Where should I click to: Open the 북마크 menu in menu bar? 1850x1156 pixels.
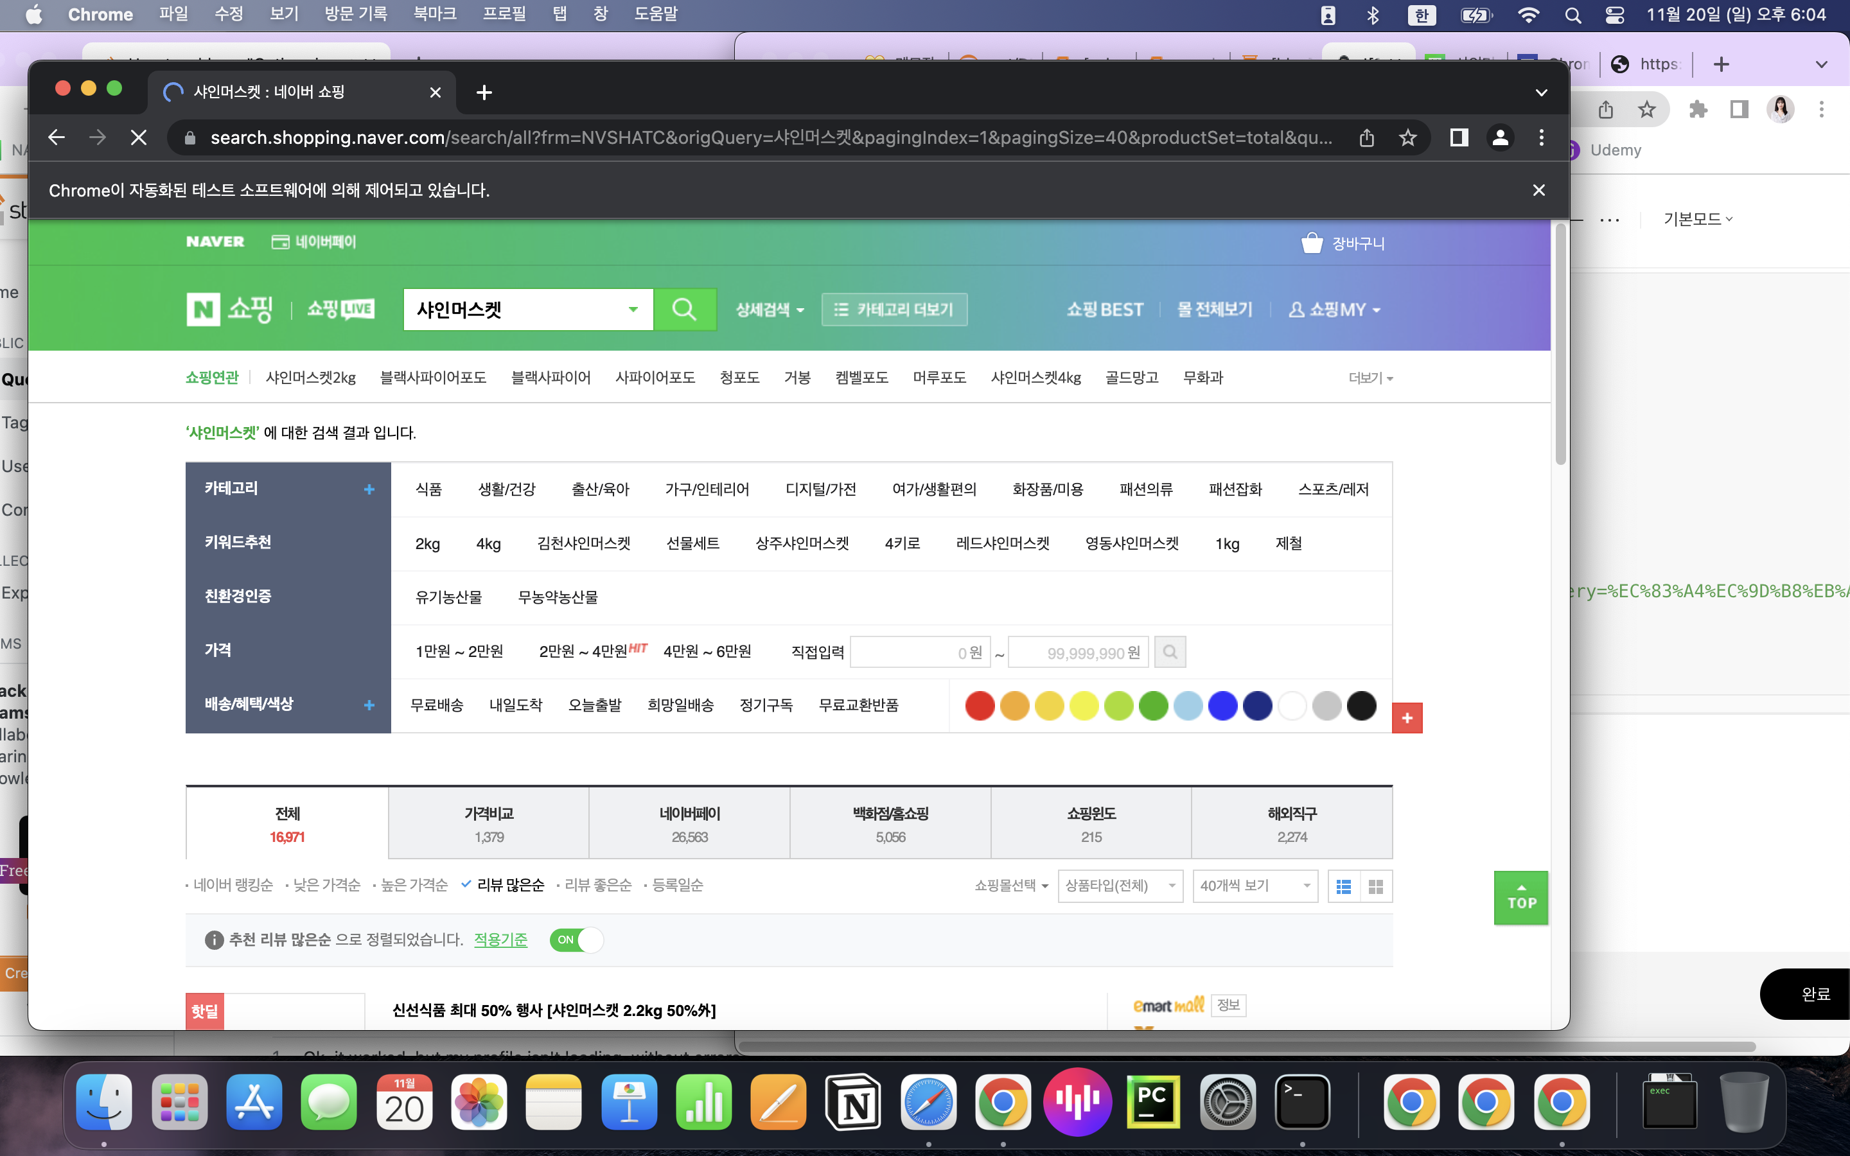coord(434,13)
